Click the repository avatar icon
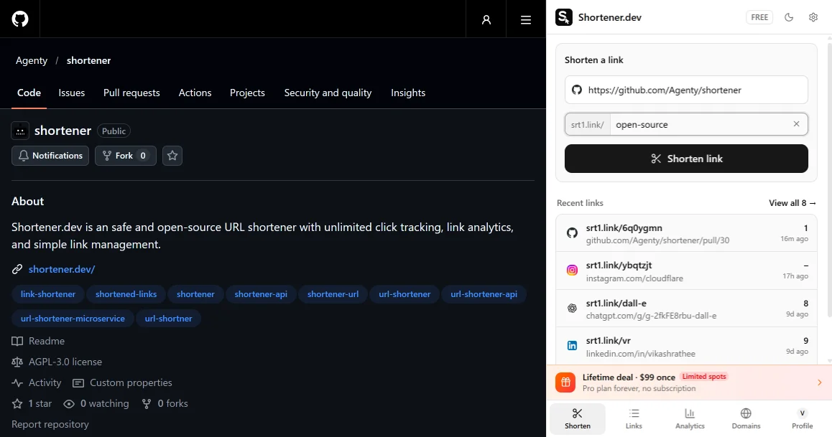 (x=20, y=131)
